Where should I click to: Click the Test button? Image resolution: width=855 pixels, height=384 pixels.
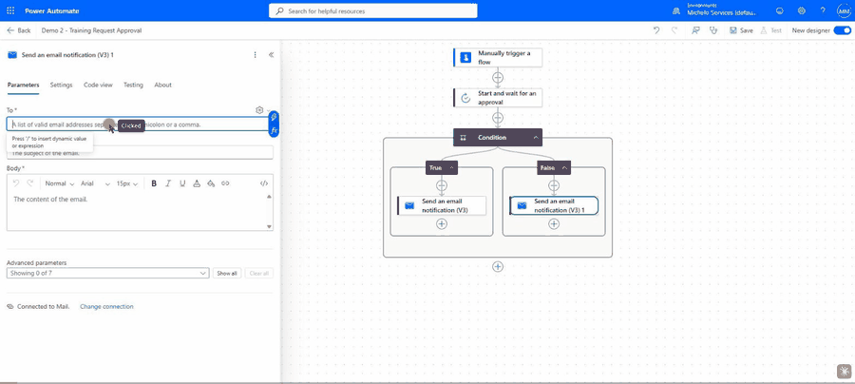771,30
